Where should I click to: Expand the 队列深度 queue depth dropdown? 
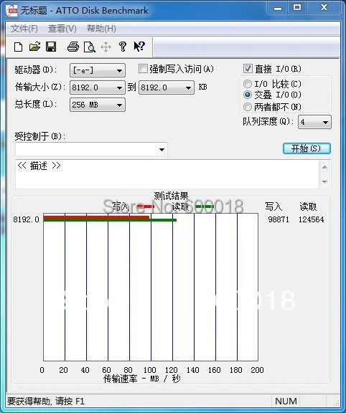pyautogui.click(x=314, y=122)
